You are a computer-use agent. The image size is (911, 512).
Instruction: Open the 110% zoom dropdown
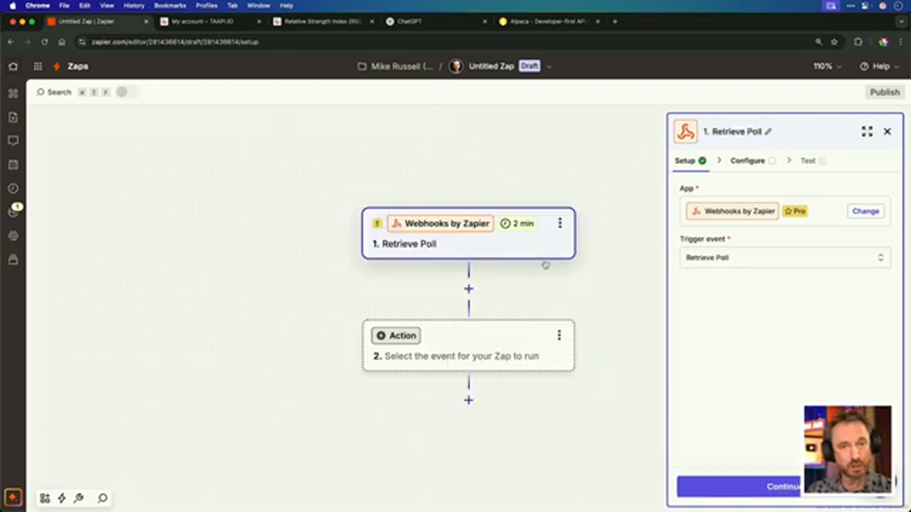point(827,66)
